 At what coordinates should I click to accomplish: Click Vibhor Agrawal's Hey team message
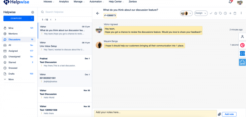153,30
